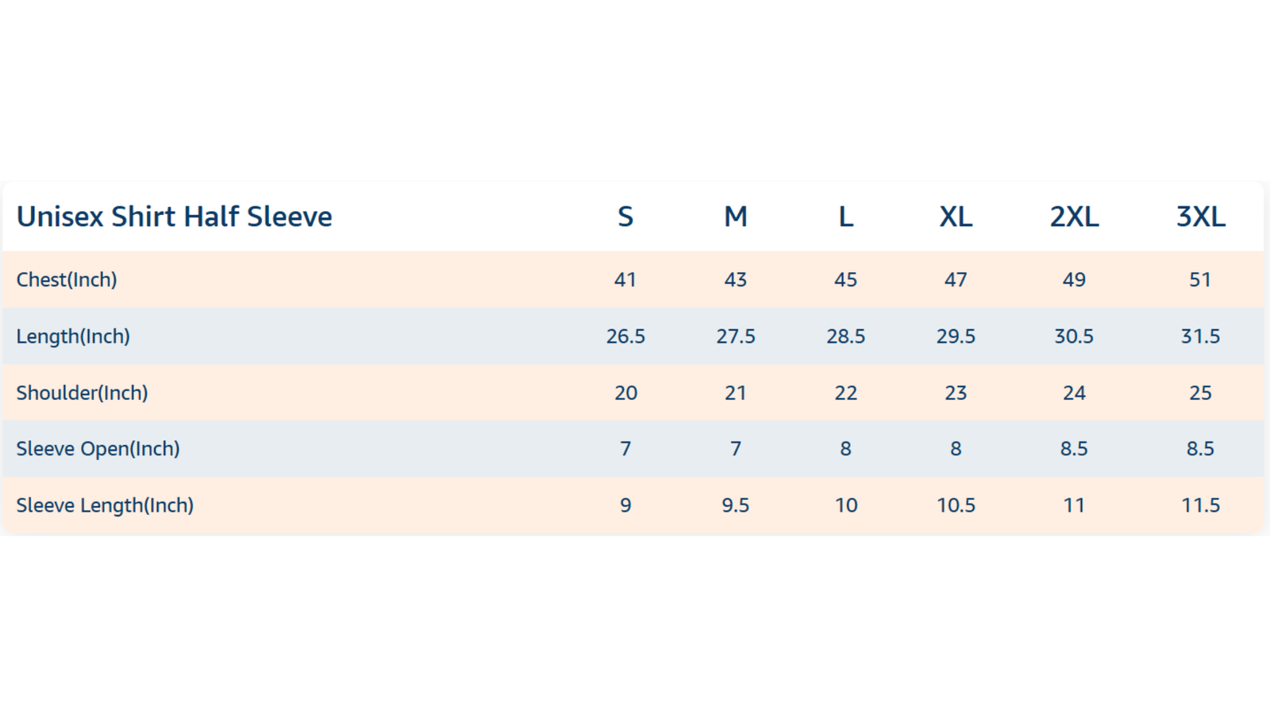Click the Sleeve Open(Inch) row label
This screenshot has width=1270, height=714.
98,449
